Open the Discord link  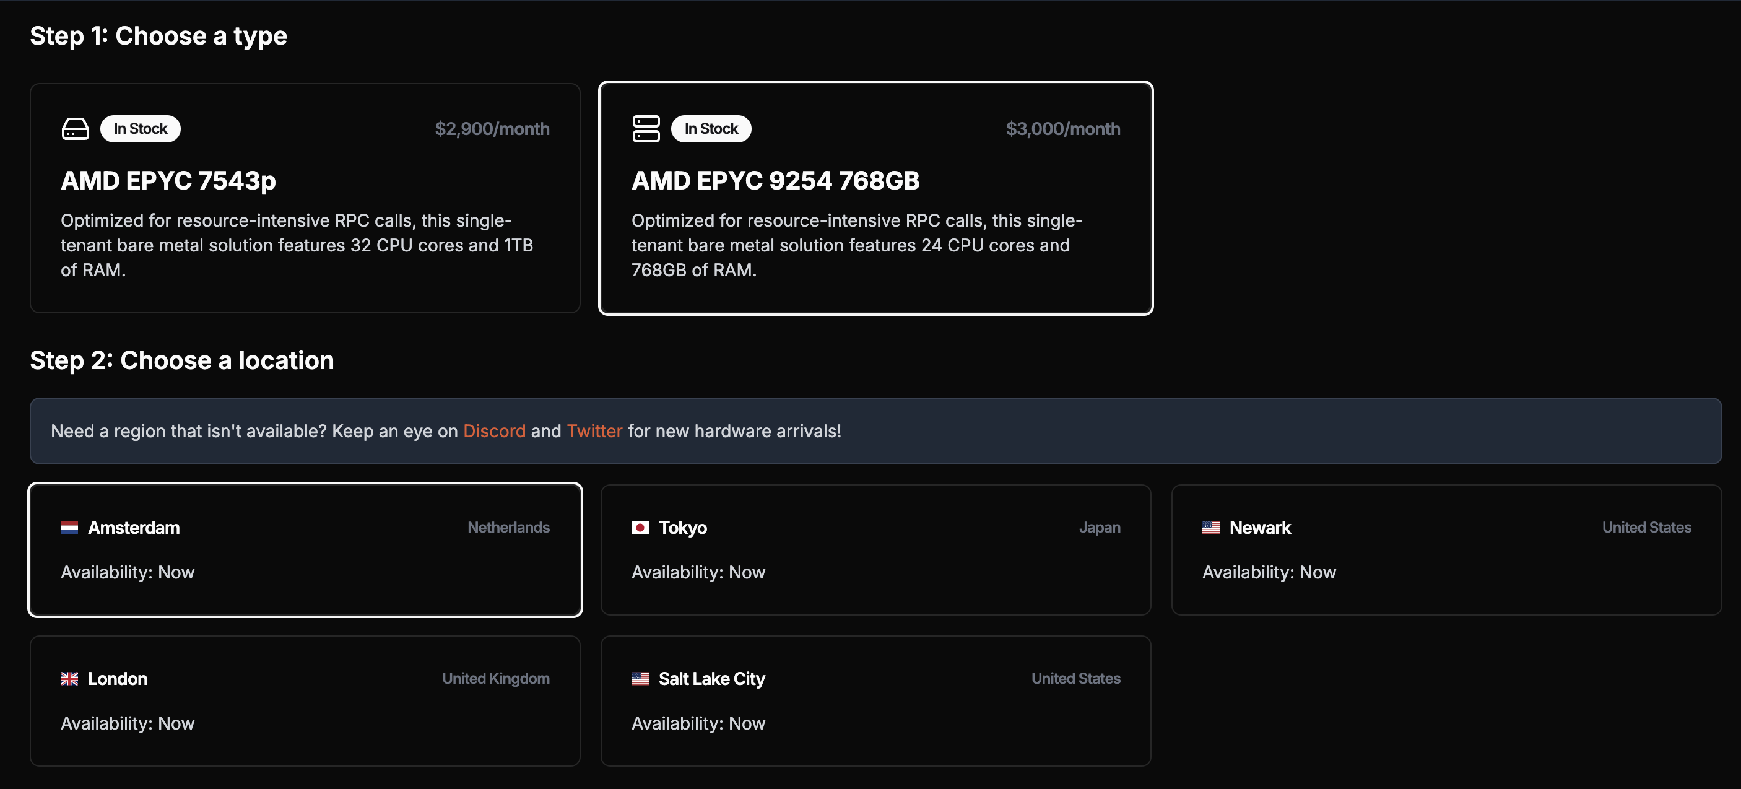tap(494, 430)
